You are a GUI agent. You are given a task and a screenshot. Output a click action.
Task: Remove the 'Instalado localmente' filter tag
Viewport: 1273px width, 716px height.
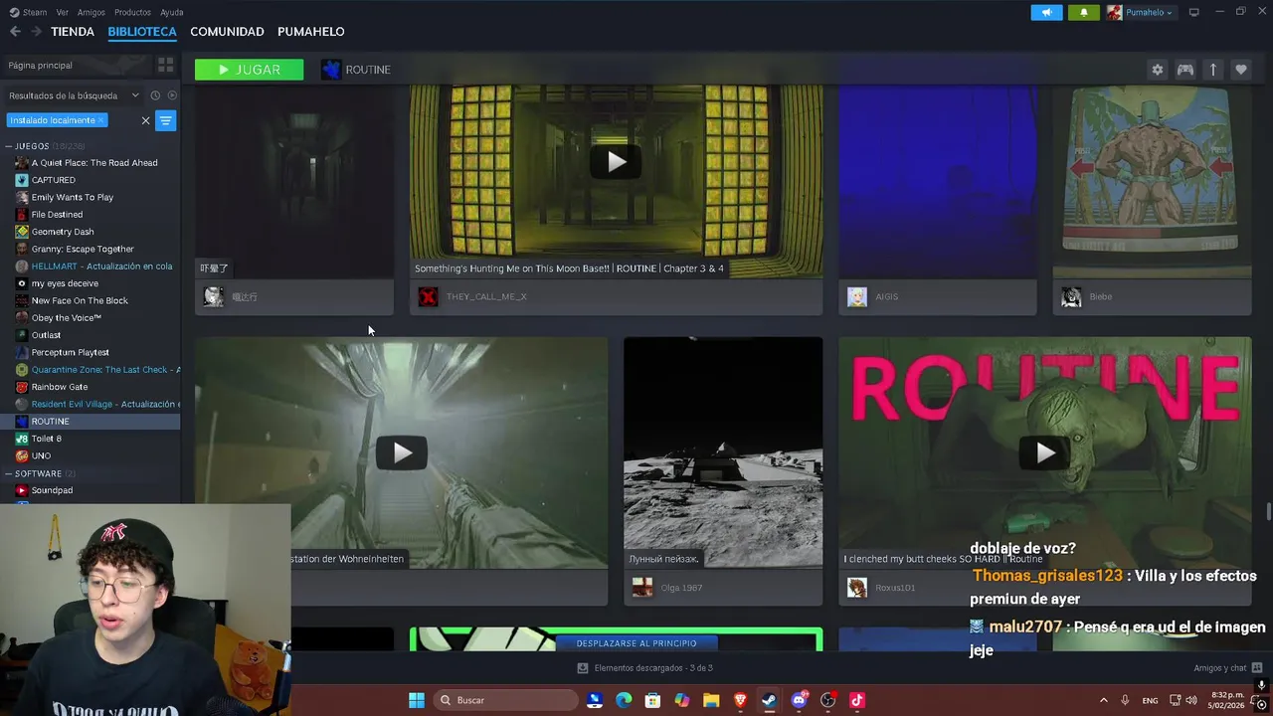[x=100, y=120]
